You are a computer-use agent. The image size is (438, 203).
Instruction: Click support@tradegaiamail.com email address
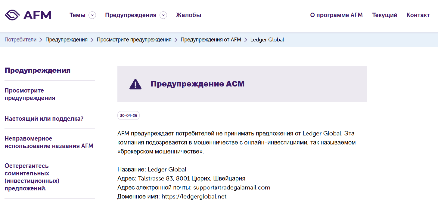coord(232,187)
